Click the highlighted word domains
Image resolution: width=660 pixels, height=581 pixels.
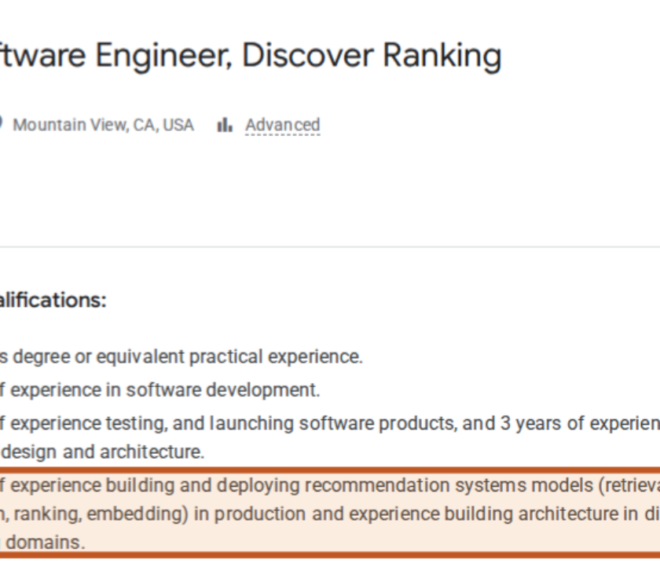click(46, 543)
